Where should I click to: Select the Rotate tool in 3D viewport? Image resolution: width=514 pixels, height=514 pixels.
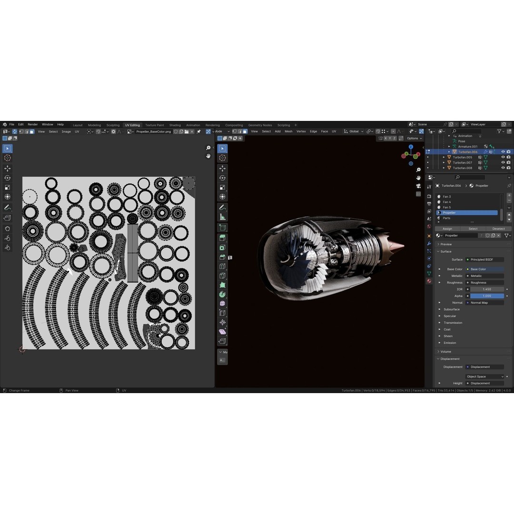[x=222, y=178]
